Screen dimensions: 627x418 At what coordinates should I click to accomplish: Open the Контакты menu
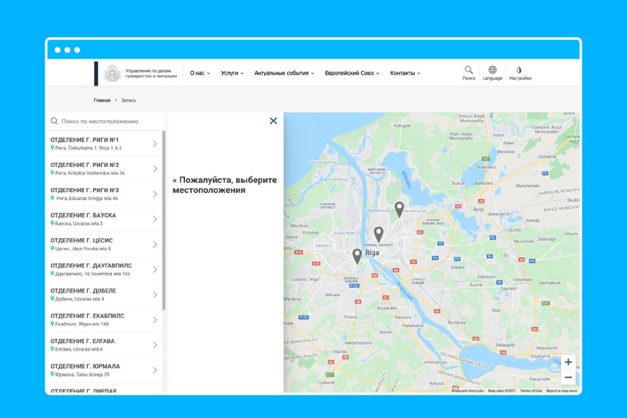[x=405, y=73]
